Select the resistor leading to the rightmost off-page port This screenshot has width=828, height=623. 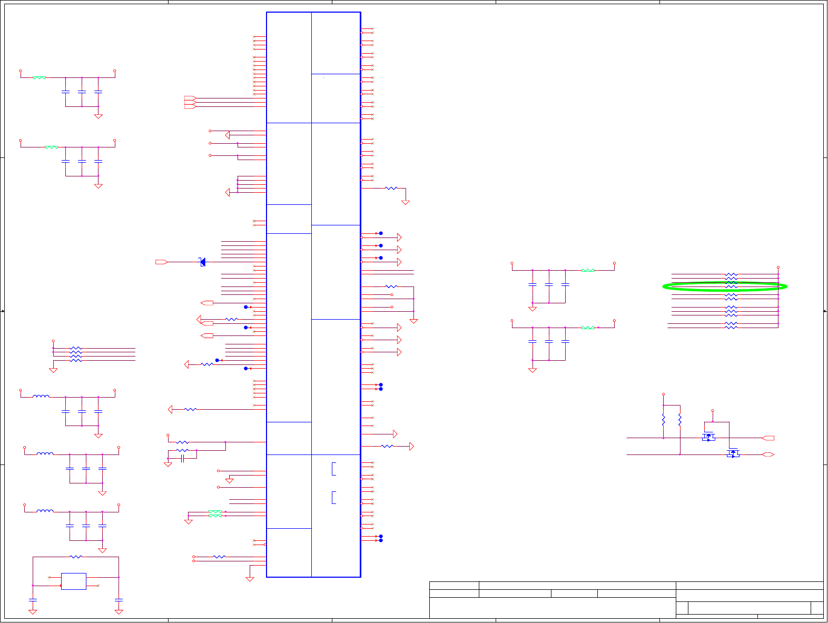(x=387, y=446)
